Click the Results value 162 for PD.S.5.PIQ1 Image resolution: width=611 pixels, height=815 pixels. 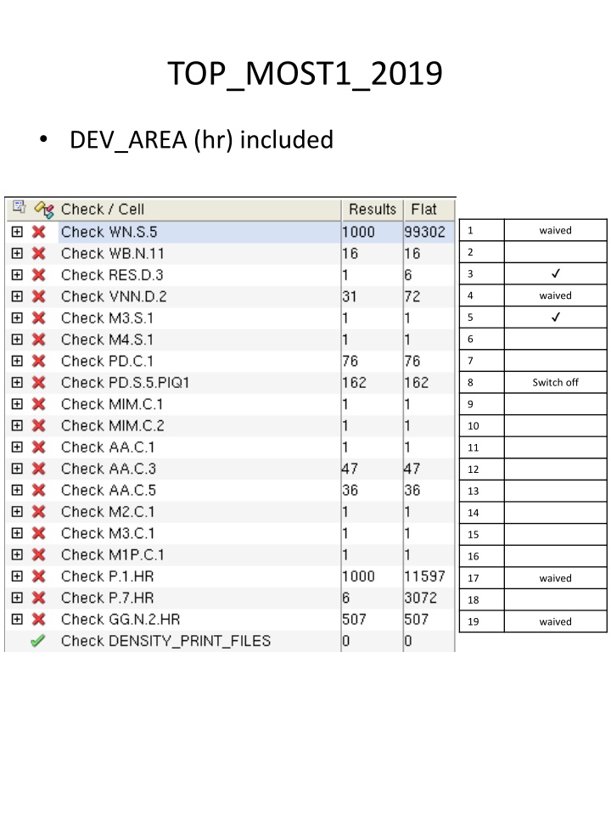point(354,383)
